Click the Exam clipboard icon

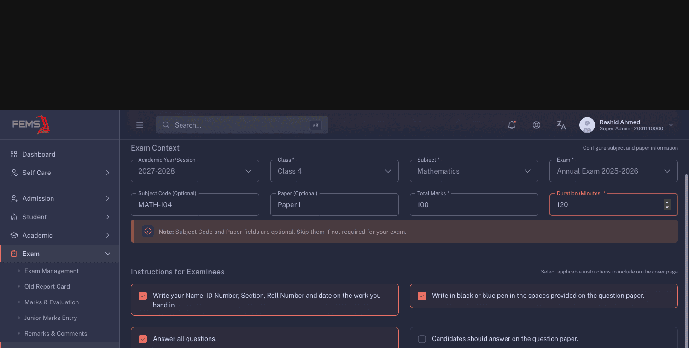[14, 254]
